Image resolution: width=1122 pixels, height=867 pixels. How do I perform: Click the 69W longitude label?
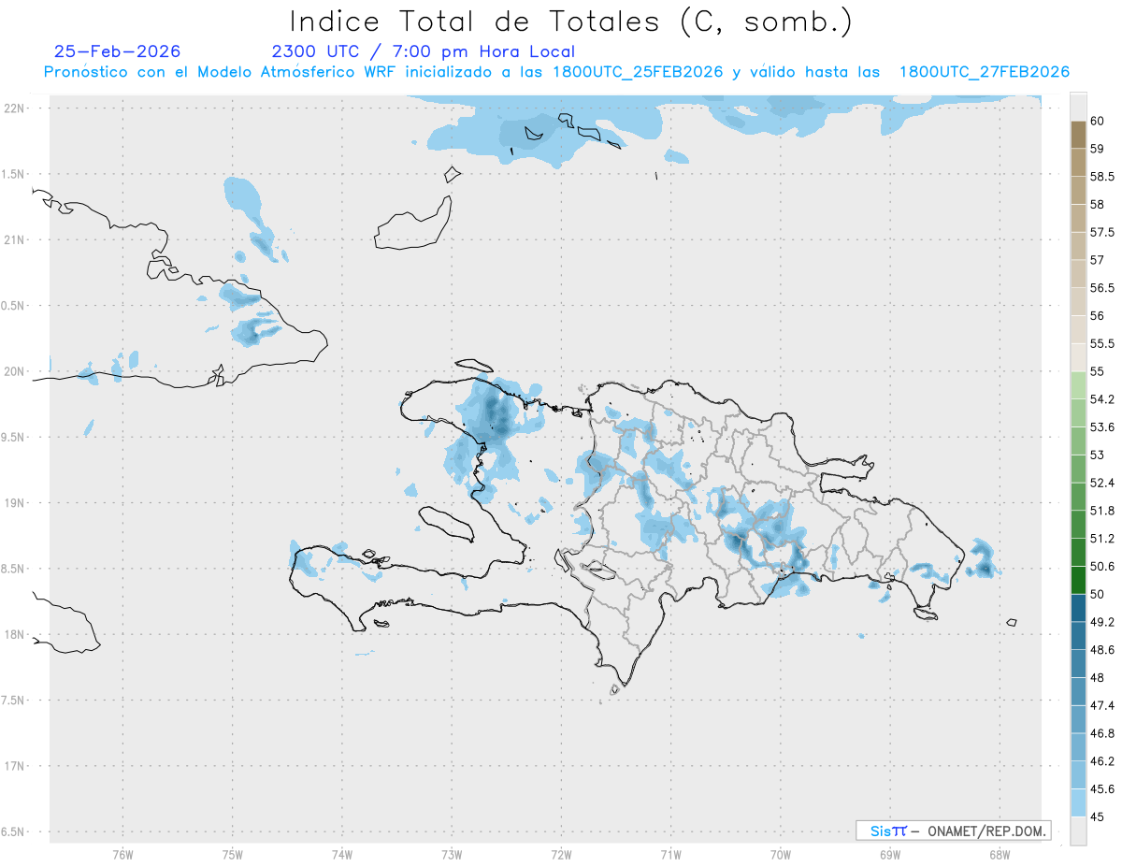pos(890,854)
